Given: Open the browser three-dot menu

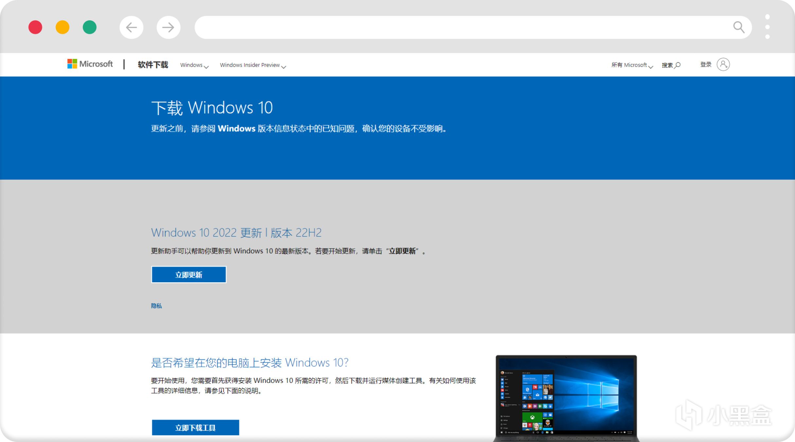Looking at the screenshot, I should coord(767,27).
